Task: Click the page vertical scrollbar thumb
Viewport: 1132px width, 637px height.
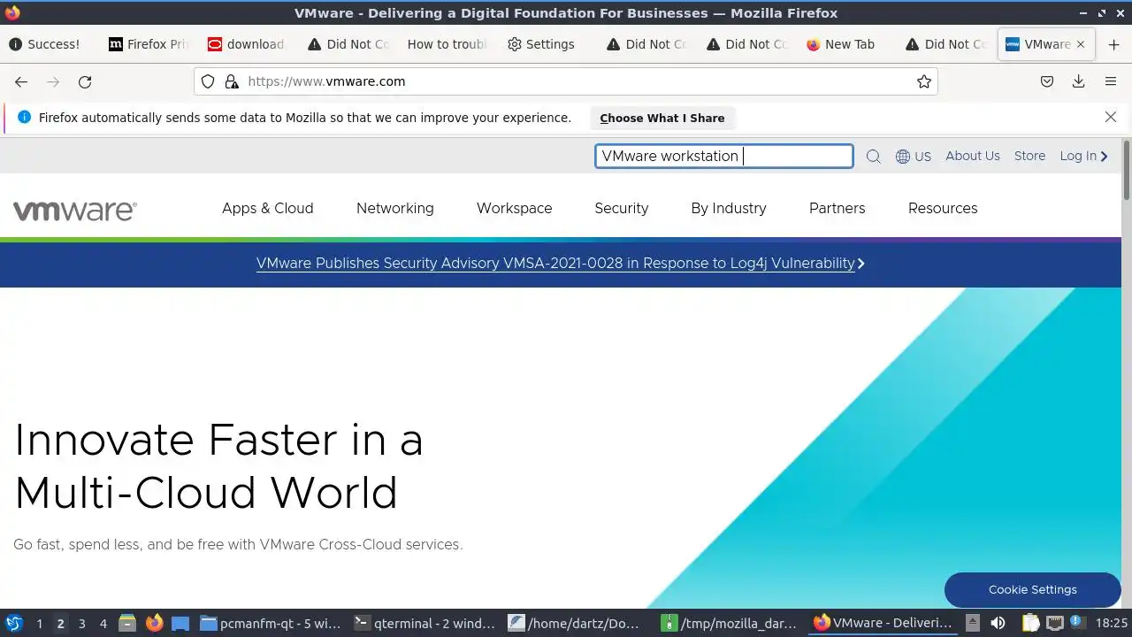Action: 1126,170
